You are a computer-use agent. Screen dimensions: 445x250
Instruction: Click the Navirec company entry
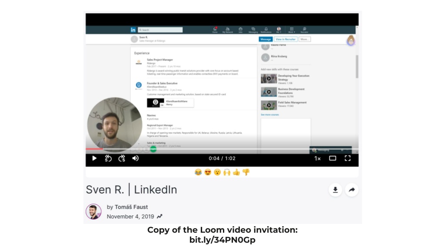click(x=152, y=115)
